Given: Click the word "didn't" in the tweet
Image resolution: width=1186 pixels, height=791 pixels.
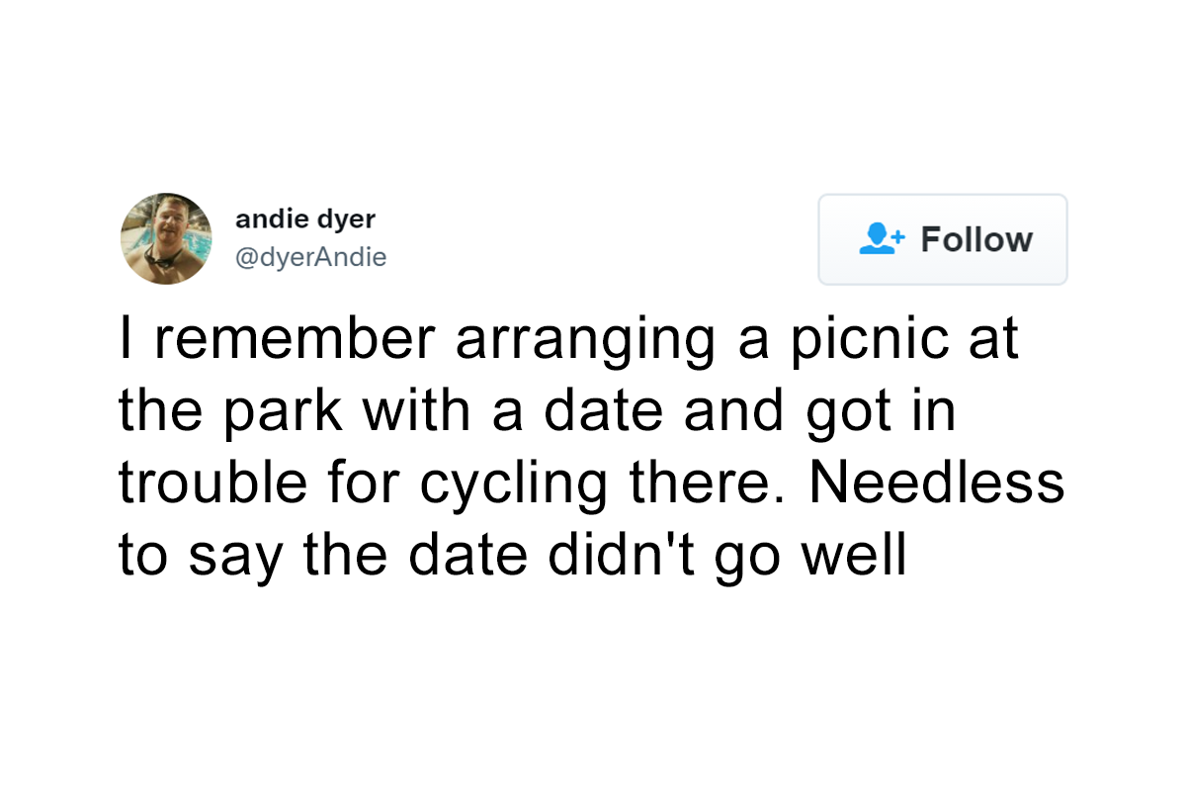Looking at the screenshot, I should 613,556.
